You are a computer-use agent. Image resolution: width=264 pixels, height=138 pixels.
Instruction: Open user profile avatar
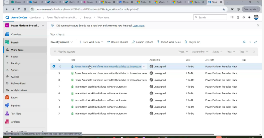pos(256,17)
